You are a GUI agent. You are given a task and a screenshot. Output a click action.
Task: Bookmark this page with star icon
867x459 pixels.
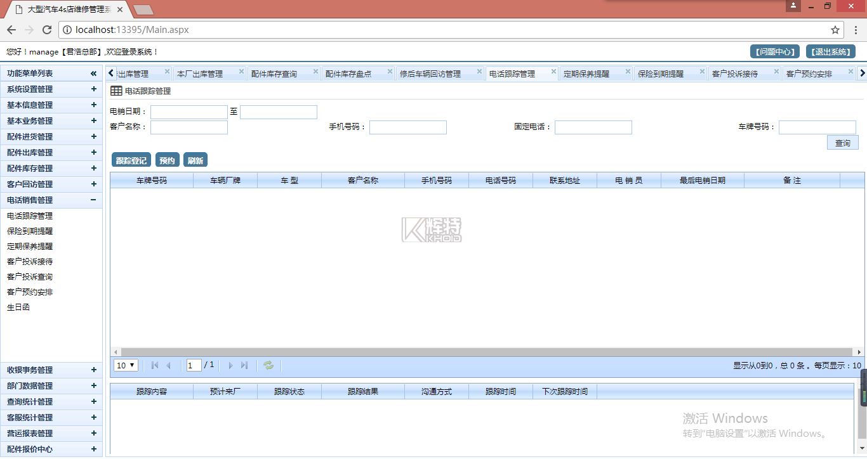[835, 30]
